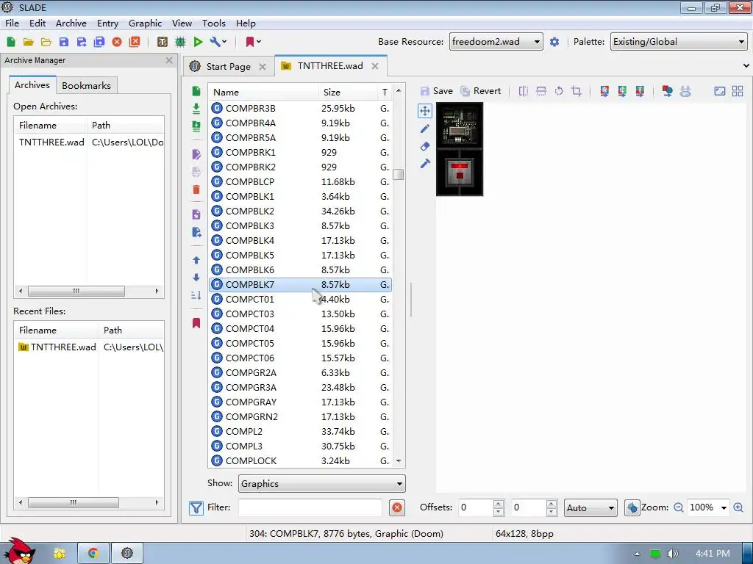The height and width of the screenshot is (564, 753).
Task: Click the Colour Remap icon
Action: [x=604, y=91]
